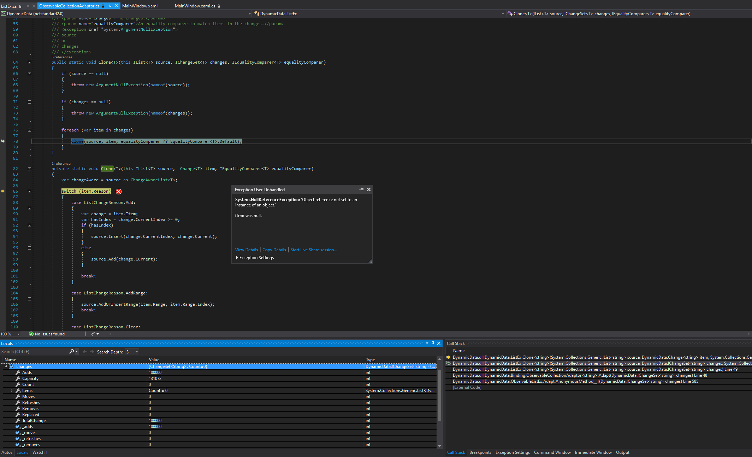Open the code cleanup dropdown arrow

[x=98, y=334]
